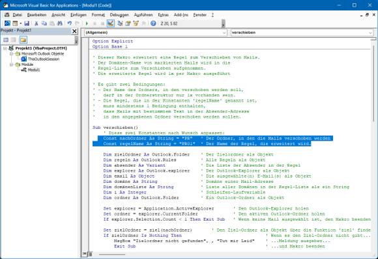Select Modul1 in the project tree
The height and width of the screenshot is (259, 378).
(x=34, y=70)
